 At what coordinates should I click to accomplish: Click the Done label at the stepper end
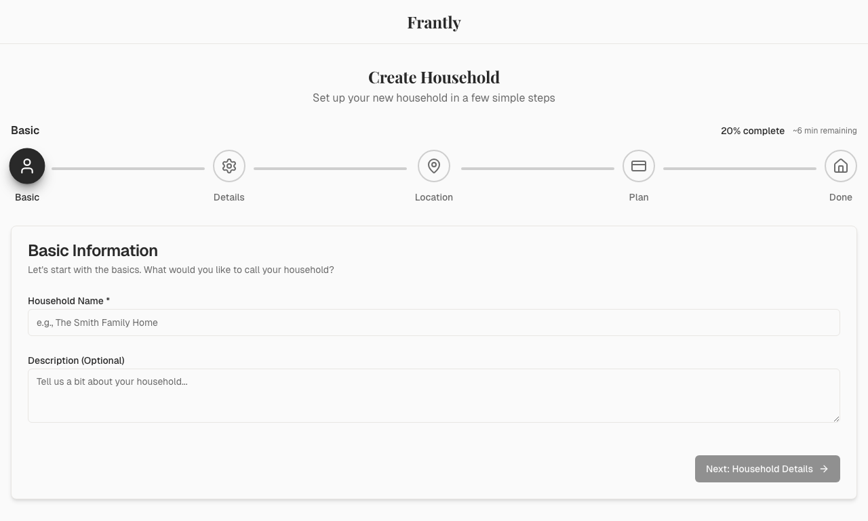tap(841, 197)
